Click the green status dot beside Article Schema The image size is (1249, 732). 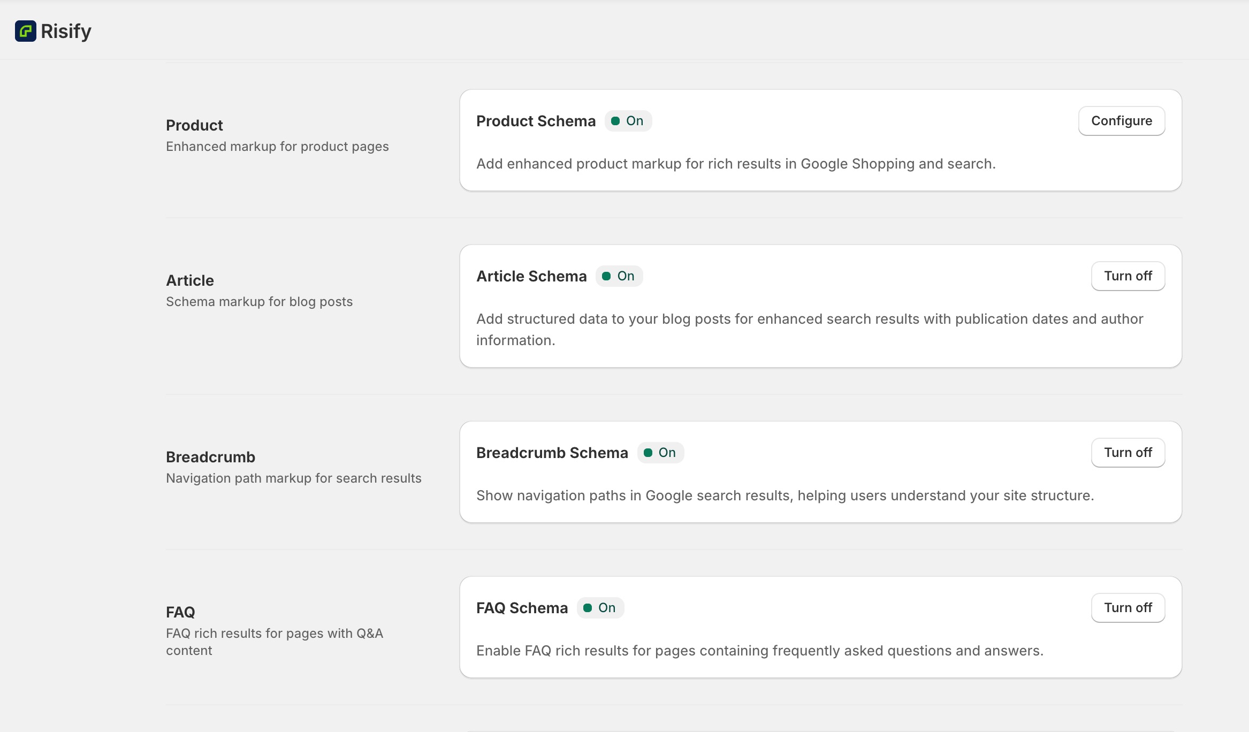click(607, 276)
